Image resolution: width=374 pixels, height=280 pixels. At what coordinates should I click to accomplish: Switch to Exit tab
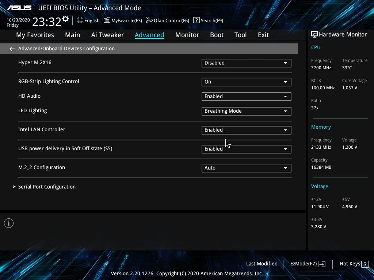[263, 35]
